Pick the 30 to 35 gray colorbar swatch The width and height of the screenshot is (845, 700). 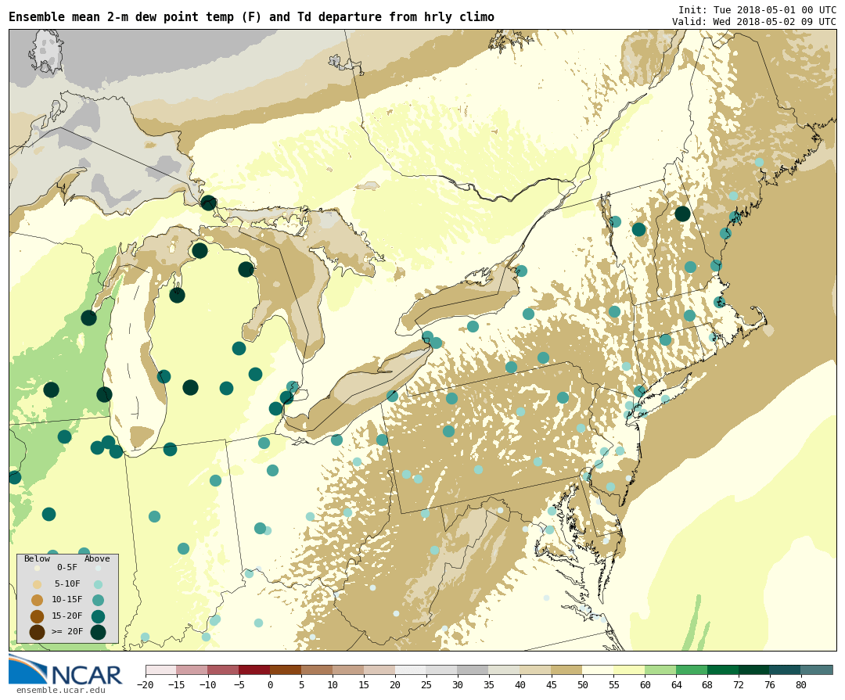[473, 669]
